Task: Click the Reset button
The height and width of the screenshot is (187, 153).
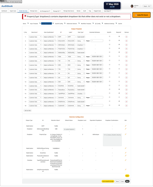Action: pos(117,181)
